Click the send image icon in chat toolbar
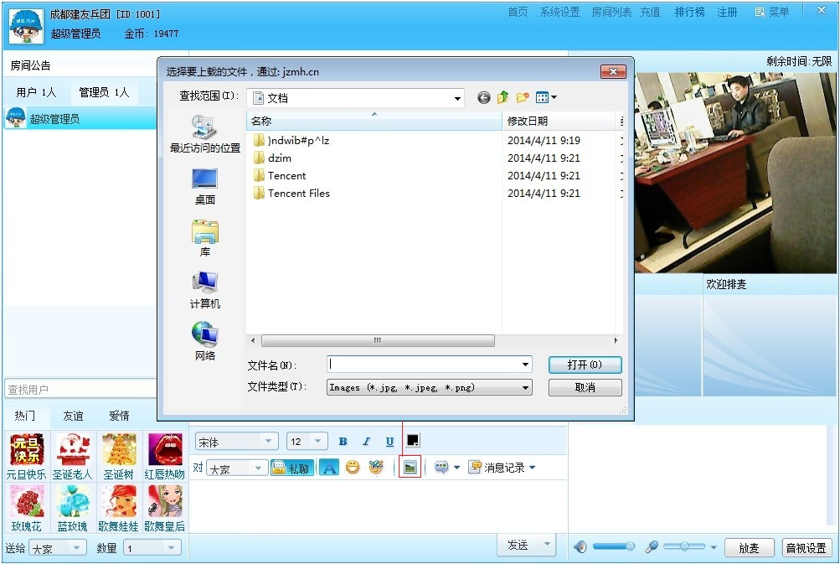 point(410,468)
